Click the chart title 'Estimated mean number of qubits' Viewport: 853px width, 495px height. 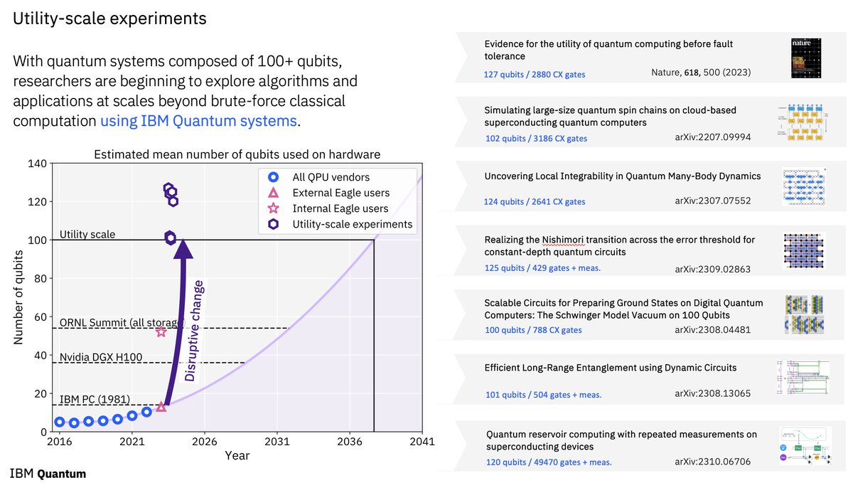[237, 154]
